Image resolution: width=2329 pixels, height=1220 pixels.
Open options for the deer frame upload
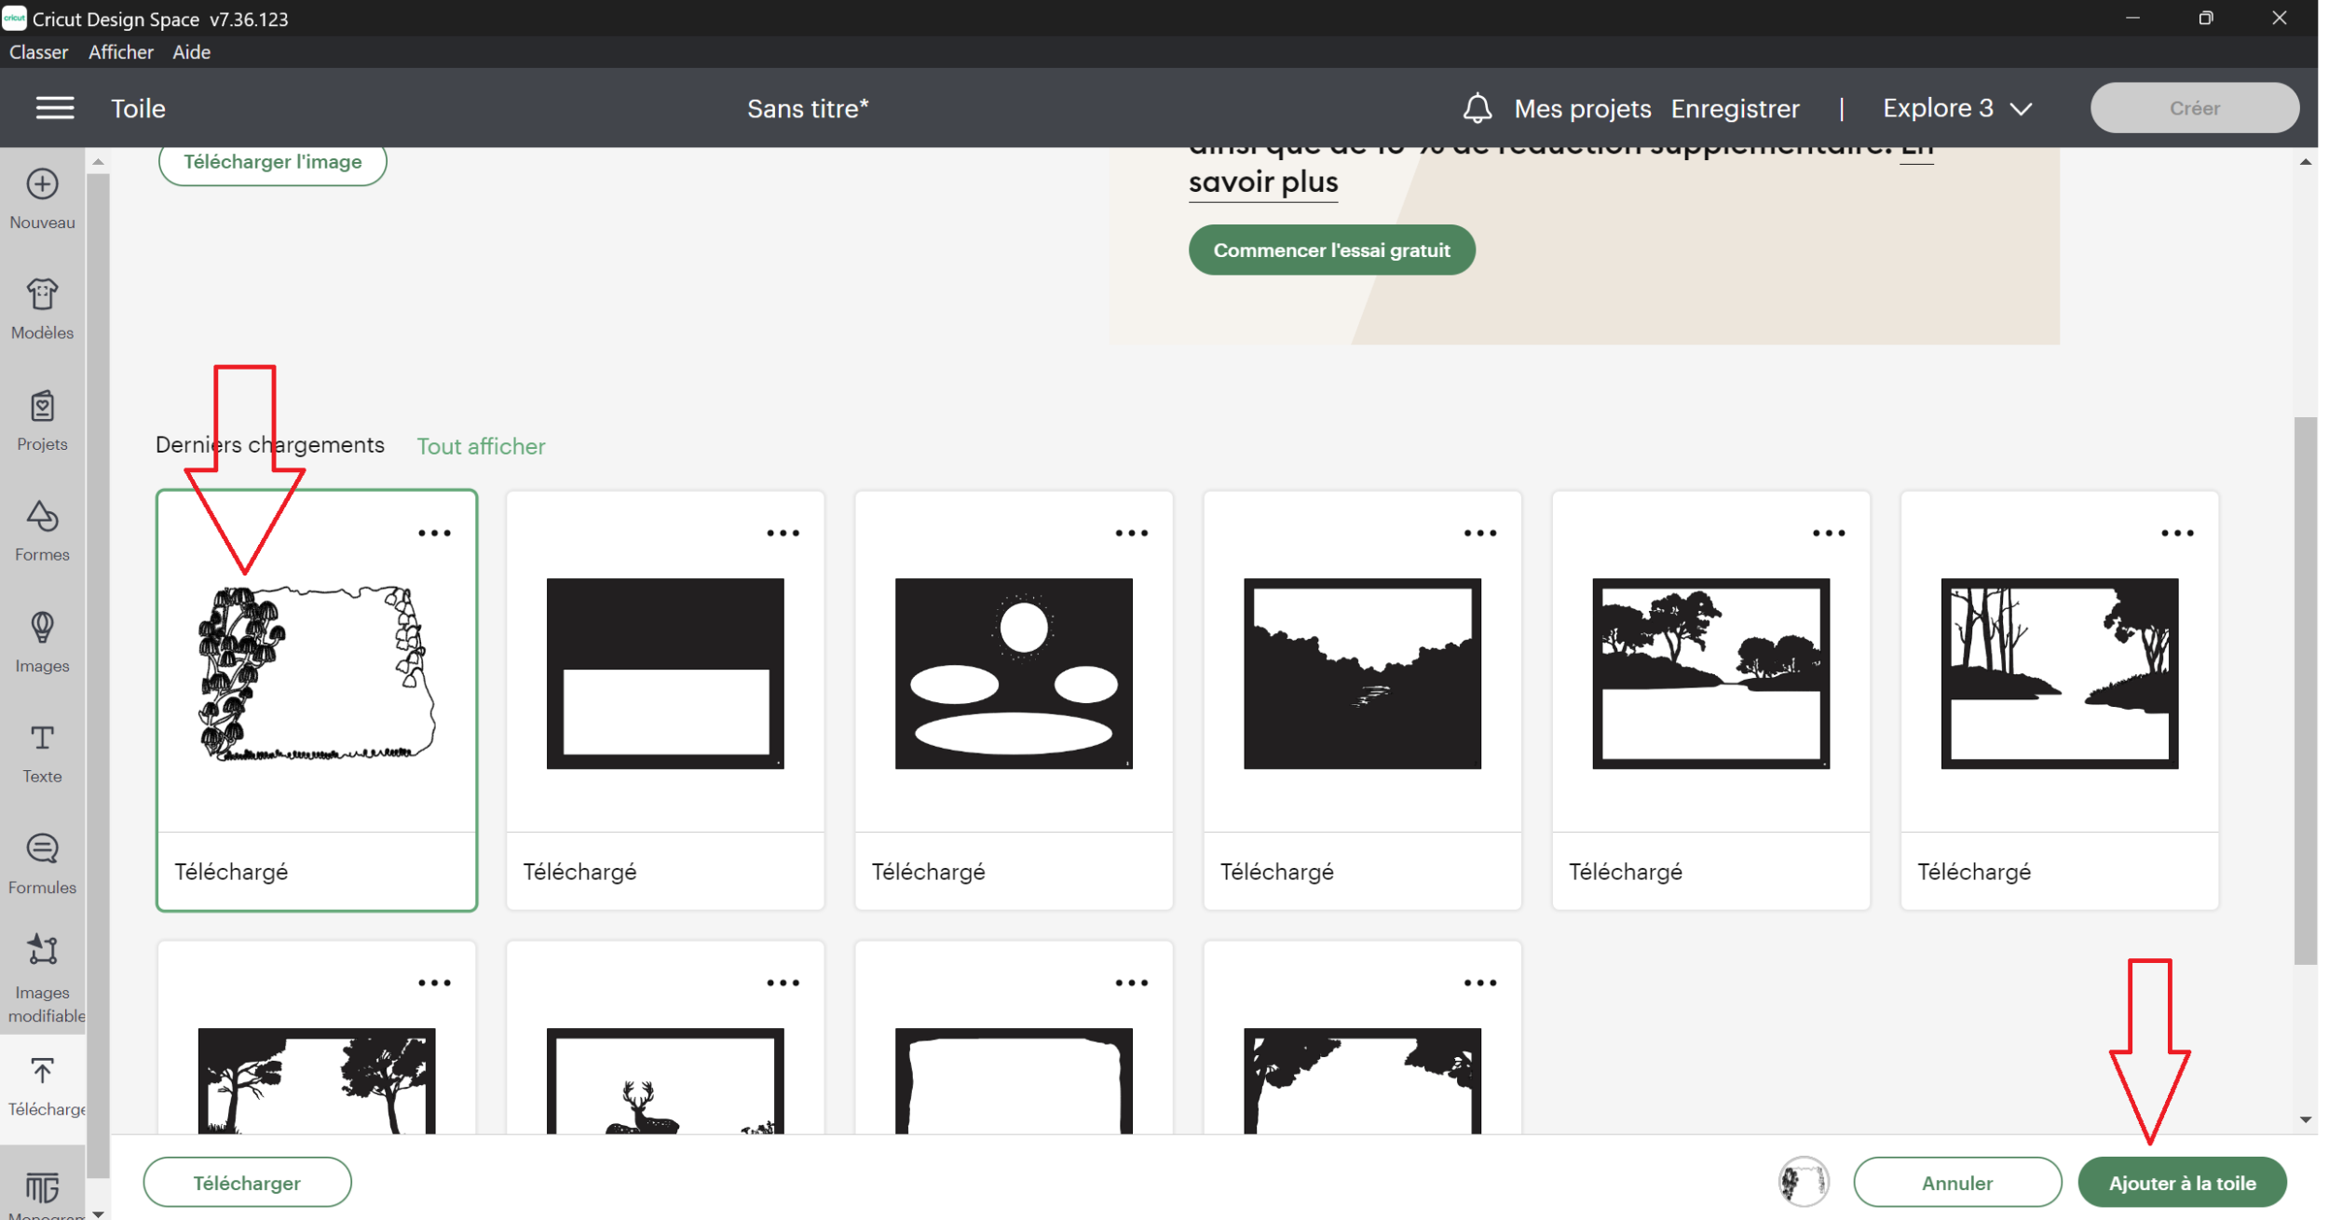783,983
